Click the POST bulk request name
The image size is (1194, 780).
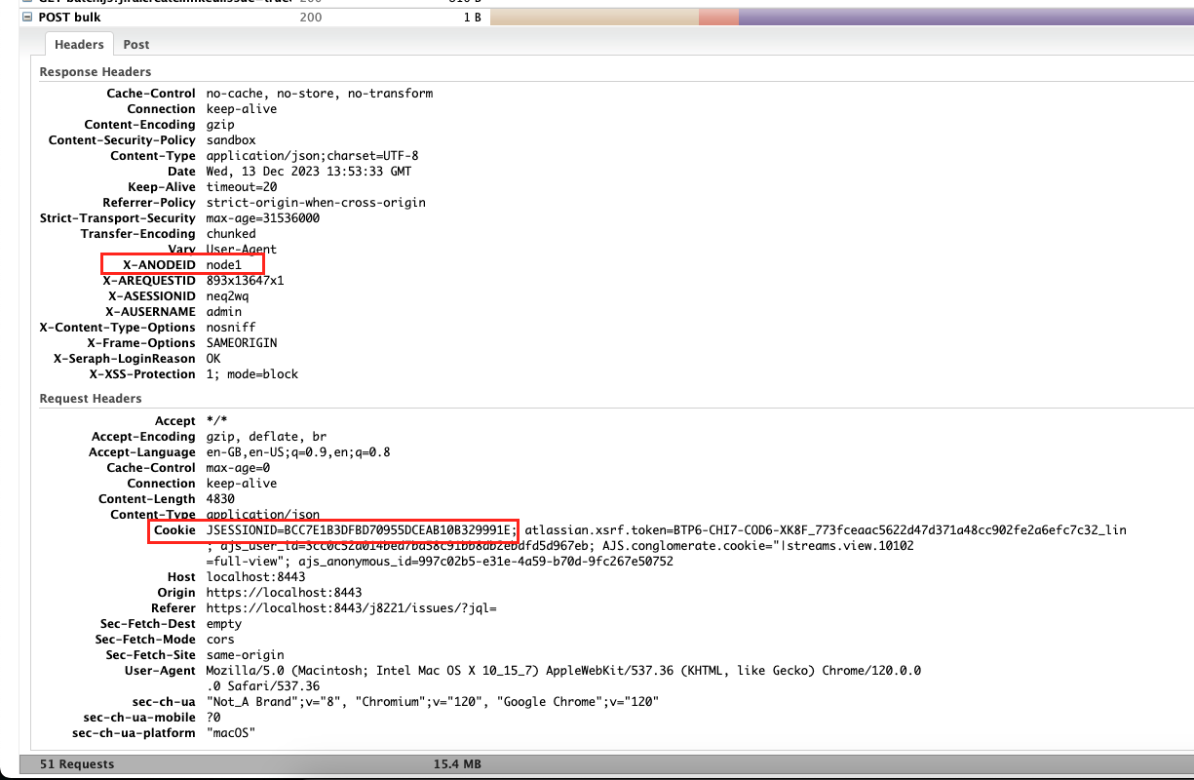point(69,18)
